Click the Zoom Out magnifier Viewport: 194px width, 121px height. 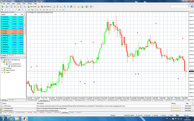68,6
